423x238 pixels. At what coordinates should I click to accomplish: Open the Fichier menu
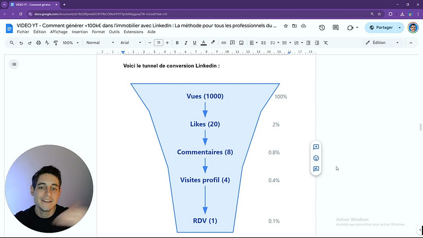pos(23,32)
